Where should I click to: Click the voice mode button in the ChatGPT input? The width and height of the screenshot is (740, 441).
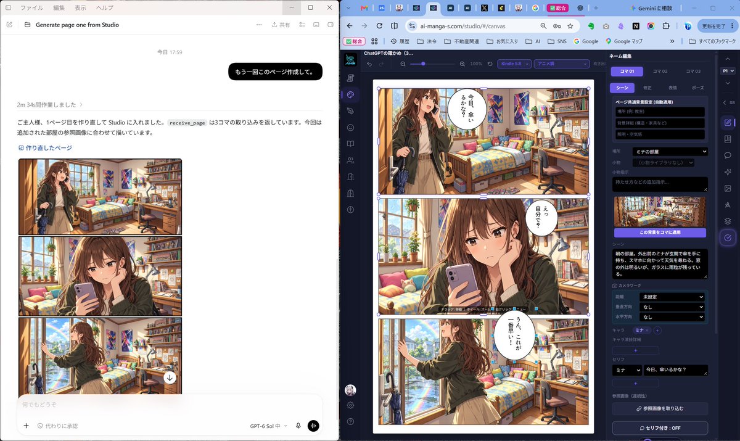coord(313,426)
